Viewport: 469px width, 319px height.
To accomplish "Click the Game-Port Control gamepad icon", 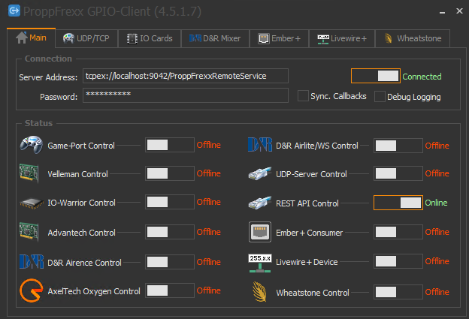I will pos(30,145).
